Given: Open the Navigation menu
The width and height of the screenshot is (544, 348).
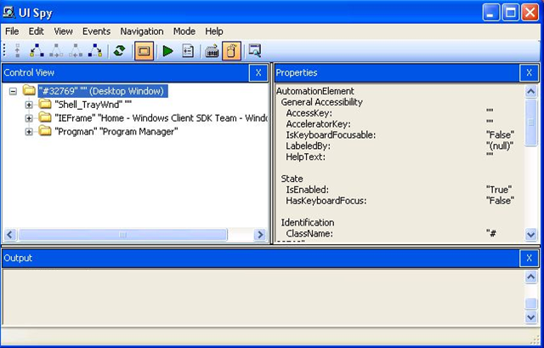Looking at the screenshot, I should point(142,31).
